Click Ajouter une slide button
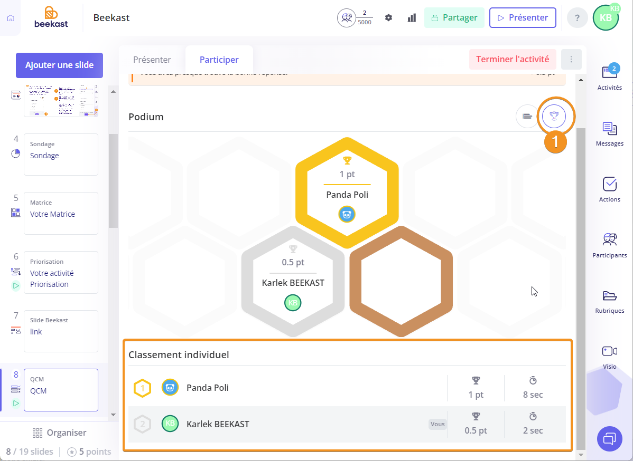The image size is (633, 461). [x=59, y=65]
